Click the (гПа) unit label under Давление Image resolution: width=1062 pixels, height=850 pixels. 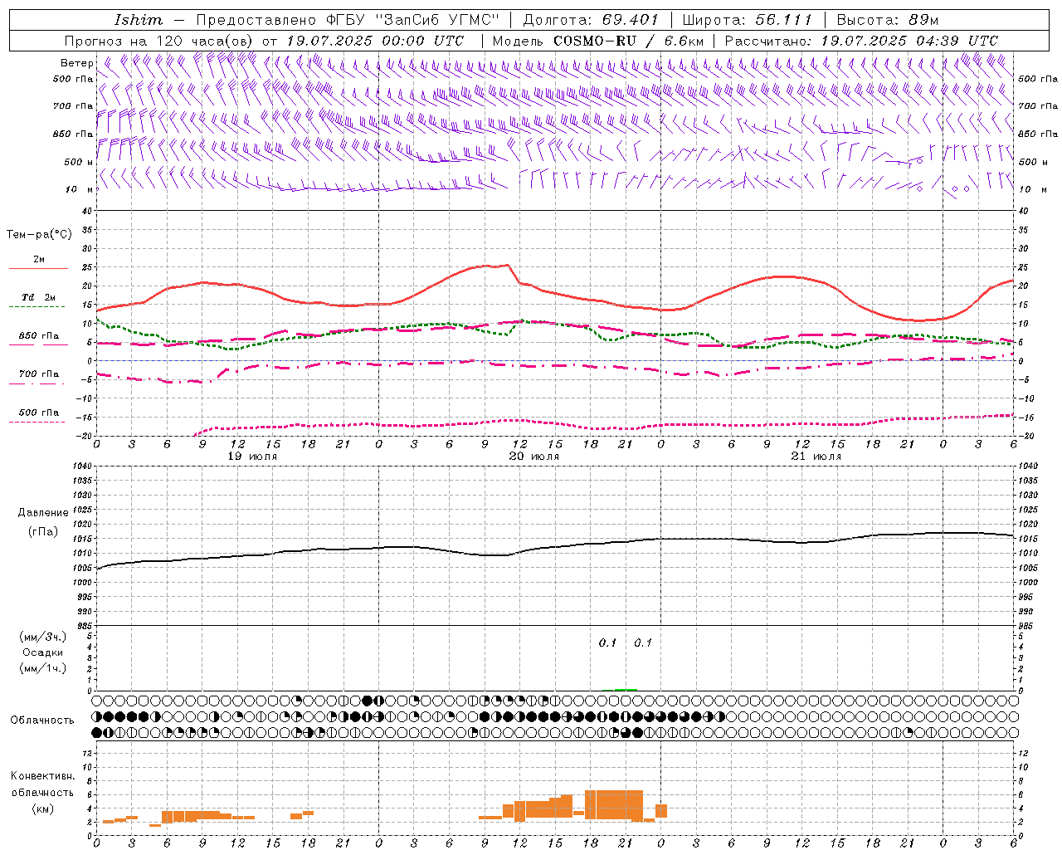43,531
